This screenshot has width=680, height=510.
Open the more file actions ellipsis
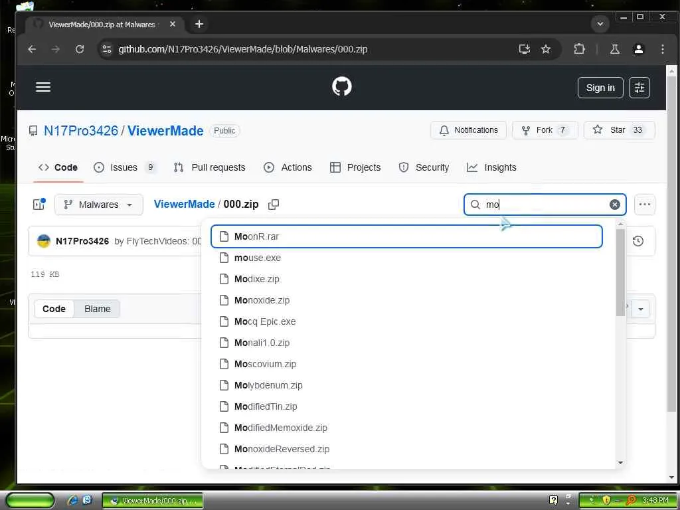644,205
